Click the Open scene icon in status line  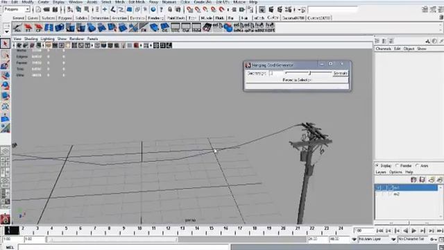click(x=46, y=10)
